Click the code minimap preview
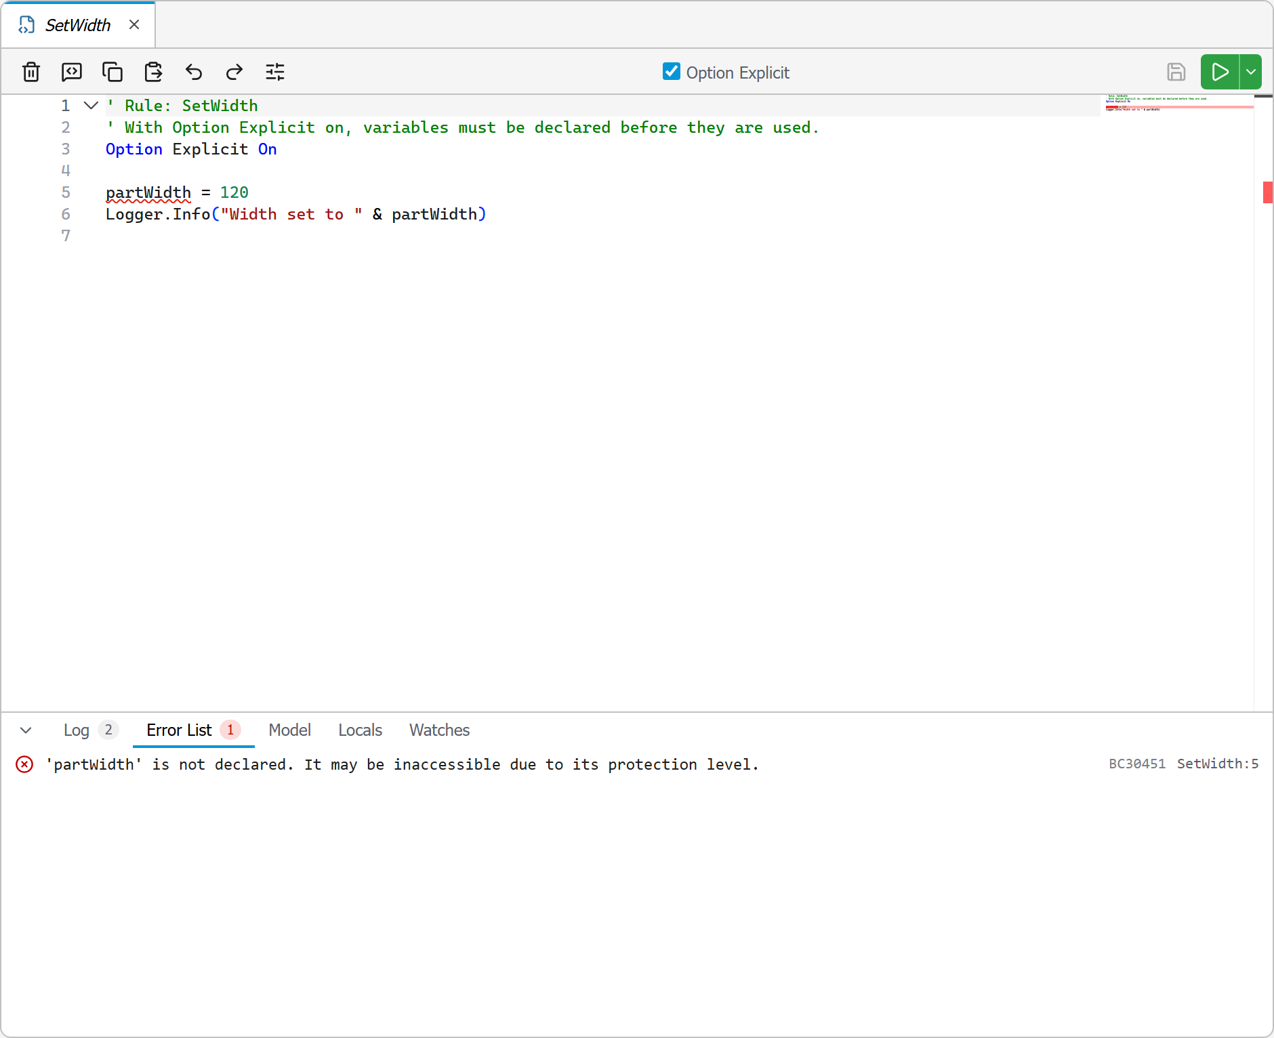The image size is (1274, 1038). [1178, 103]
